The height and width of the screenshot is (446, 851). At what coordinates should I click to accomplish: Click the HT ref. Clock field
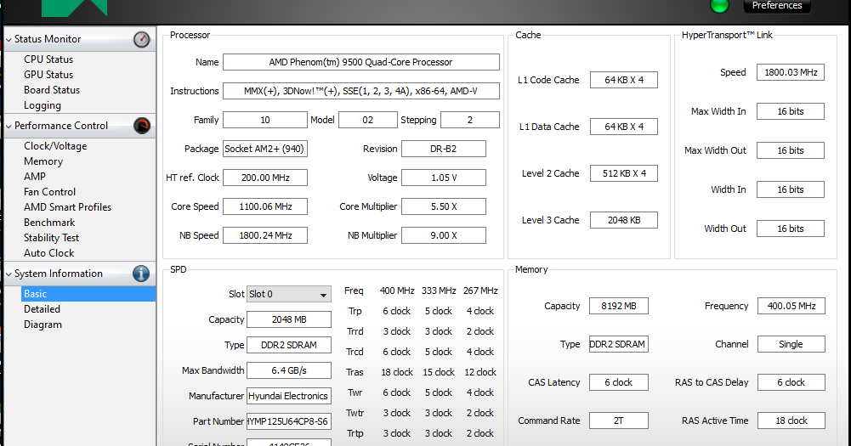point(265,178)
